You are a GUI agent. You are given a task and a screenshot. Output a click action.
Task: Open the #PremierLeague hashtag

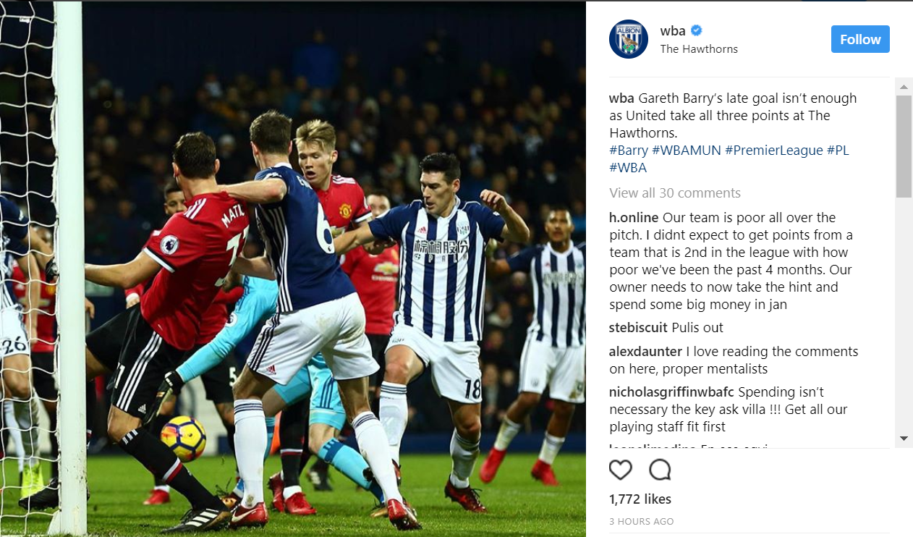(774, 151)
